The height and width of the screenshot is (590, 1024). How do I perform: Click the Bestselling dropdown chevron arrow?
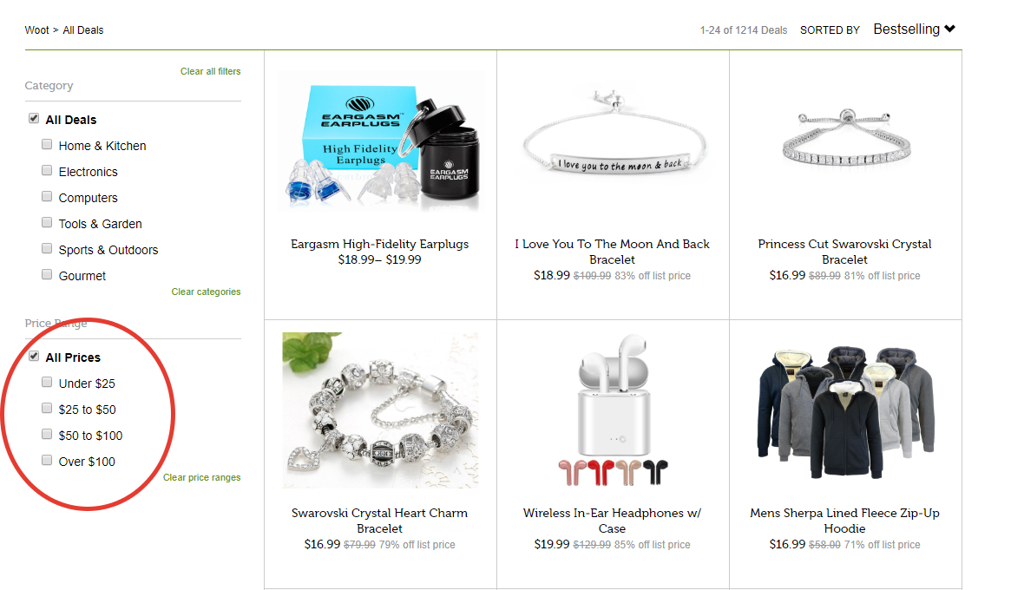950,29
